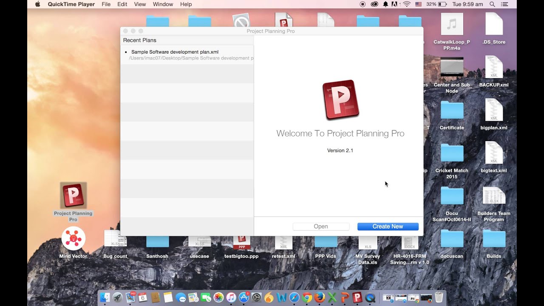This screenshot has height=306, width=544.
Task: Select the HR-4016-FRM document file
Action: pyautogui.click(x=410, y=250)
